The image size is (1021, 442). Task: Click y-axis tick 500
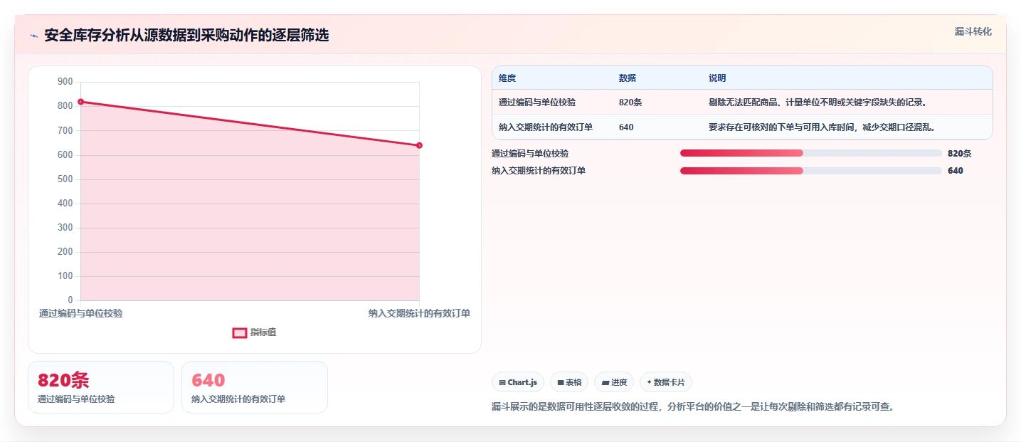pos(65,179)
